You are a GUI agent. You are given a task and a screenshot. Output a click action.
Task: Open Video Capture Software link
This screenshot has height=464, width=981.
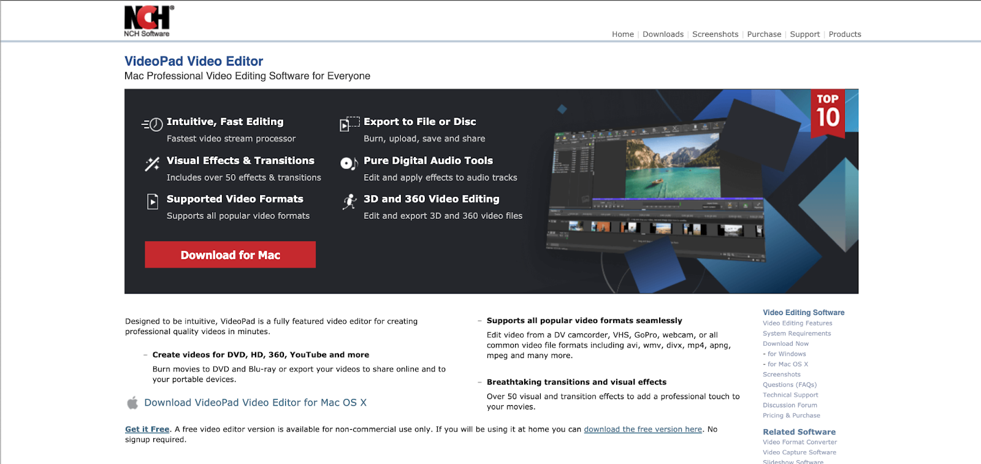[799, 452]
